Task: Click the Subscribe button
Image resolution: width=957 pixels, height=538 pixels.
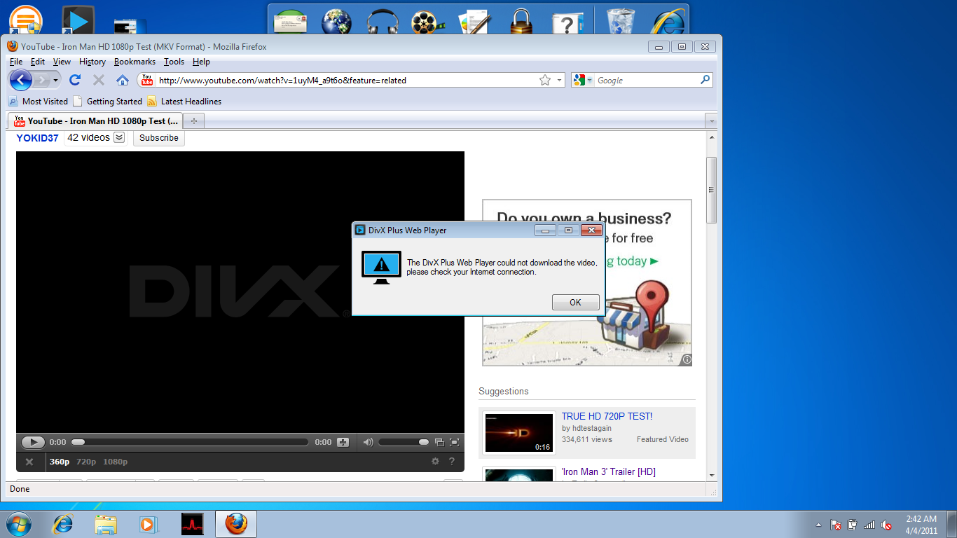Action: tap(159, 138)
